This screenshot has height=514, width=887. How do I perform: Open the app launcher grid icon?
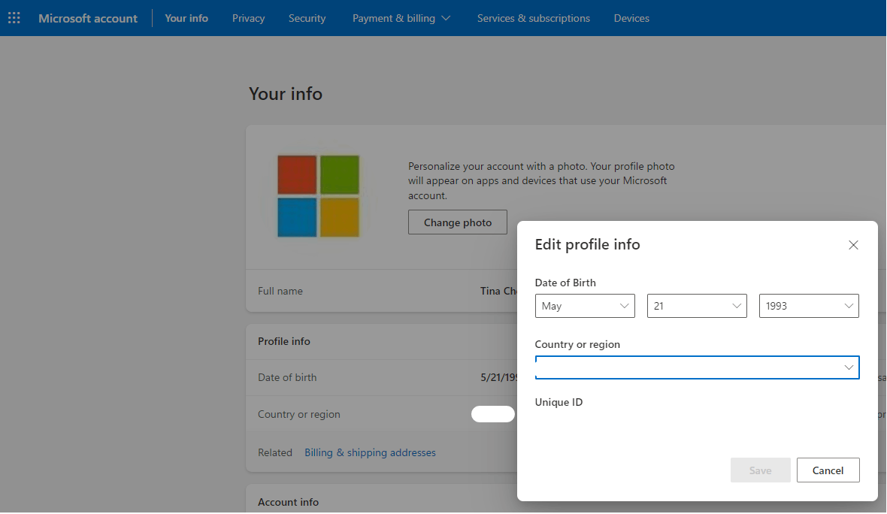pos(14,18)
